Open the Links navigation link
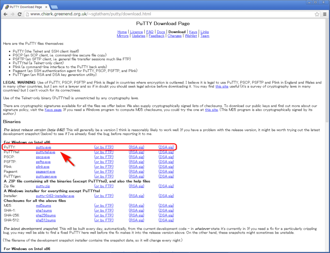Screen dimensions: 330x253 pyautogui.click(x=205, y=32)
